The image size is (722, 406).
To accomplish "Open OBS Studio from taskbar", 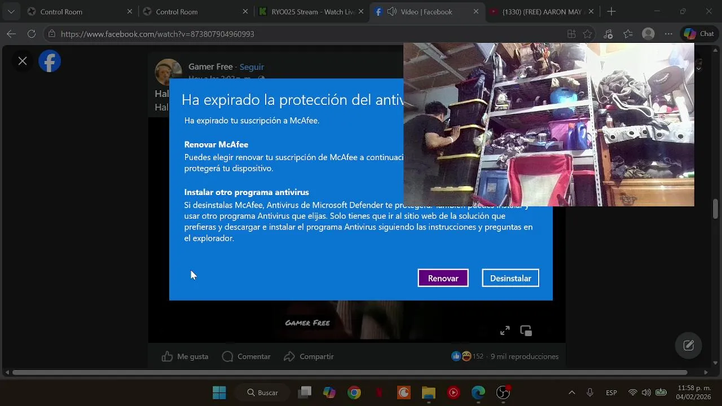I will coord(503,392).
